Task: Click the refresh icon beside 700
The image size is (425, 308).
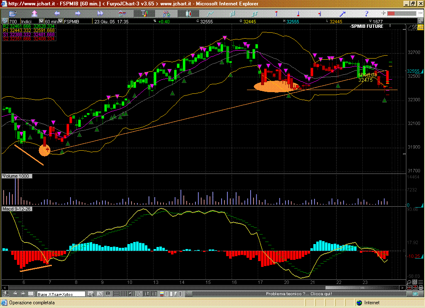Action: pos(5,21)
